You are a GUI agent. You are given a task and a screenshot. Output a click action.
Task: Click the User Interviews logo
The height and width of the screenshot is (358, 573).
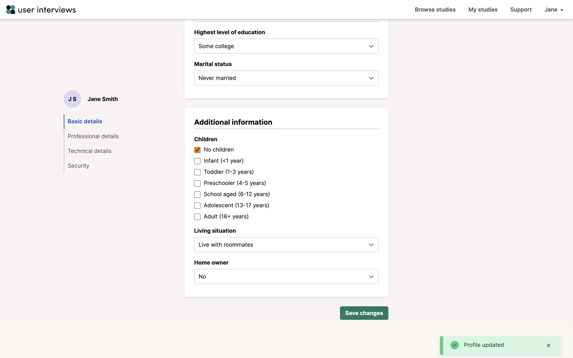[x=41, y=10]
